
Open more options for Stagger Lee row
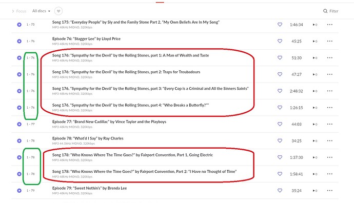[x=329, y=41]
